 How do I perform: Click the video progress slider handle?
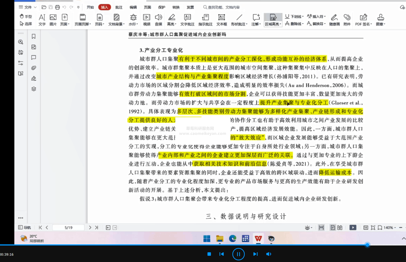(367, 245)
